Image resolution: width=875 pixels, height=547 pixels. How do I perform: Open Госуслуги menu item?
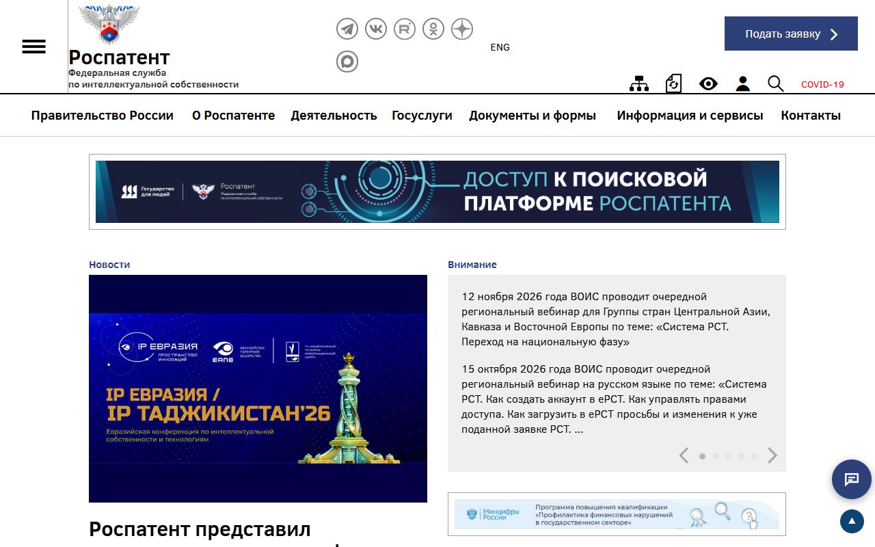[x=422, y=116]
